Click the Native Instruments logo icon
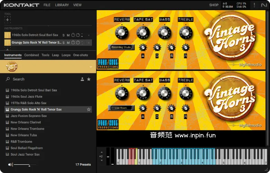This screenshot has height=173, width=270. coord(264,5)
